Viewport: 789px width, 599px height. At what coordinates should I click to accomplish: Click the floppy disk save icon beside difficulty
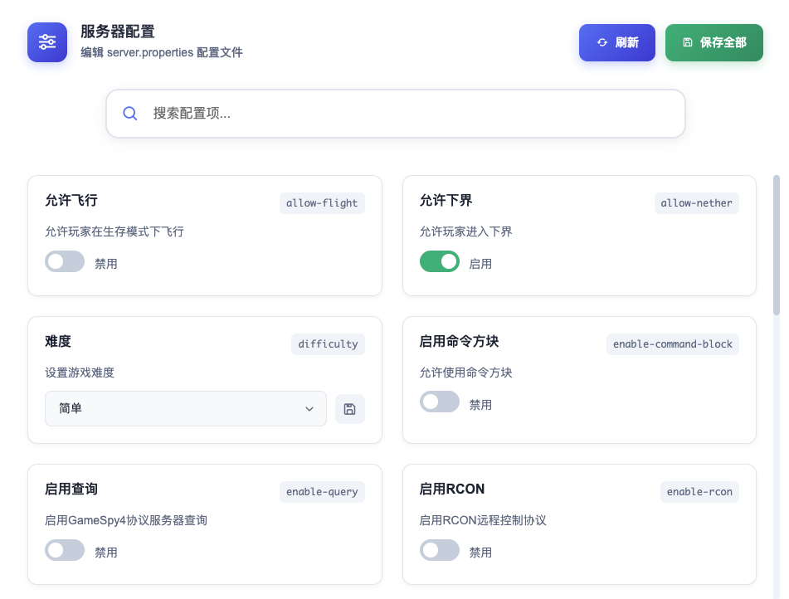click(x=349, y=409)
